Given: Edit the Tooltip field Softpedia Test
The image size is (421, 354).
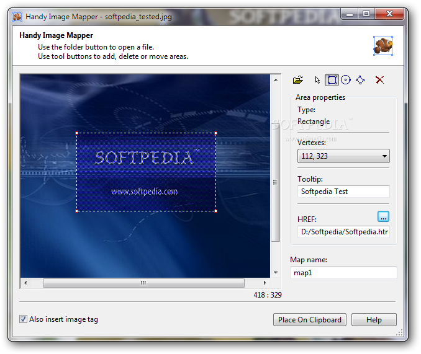Looking at the screenshot, I should pos(343,192).
